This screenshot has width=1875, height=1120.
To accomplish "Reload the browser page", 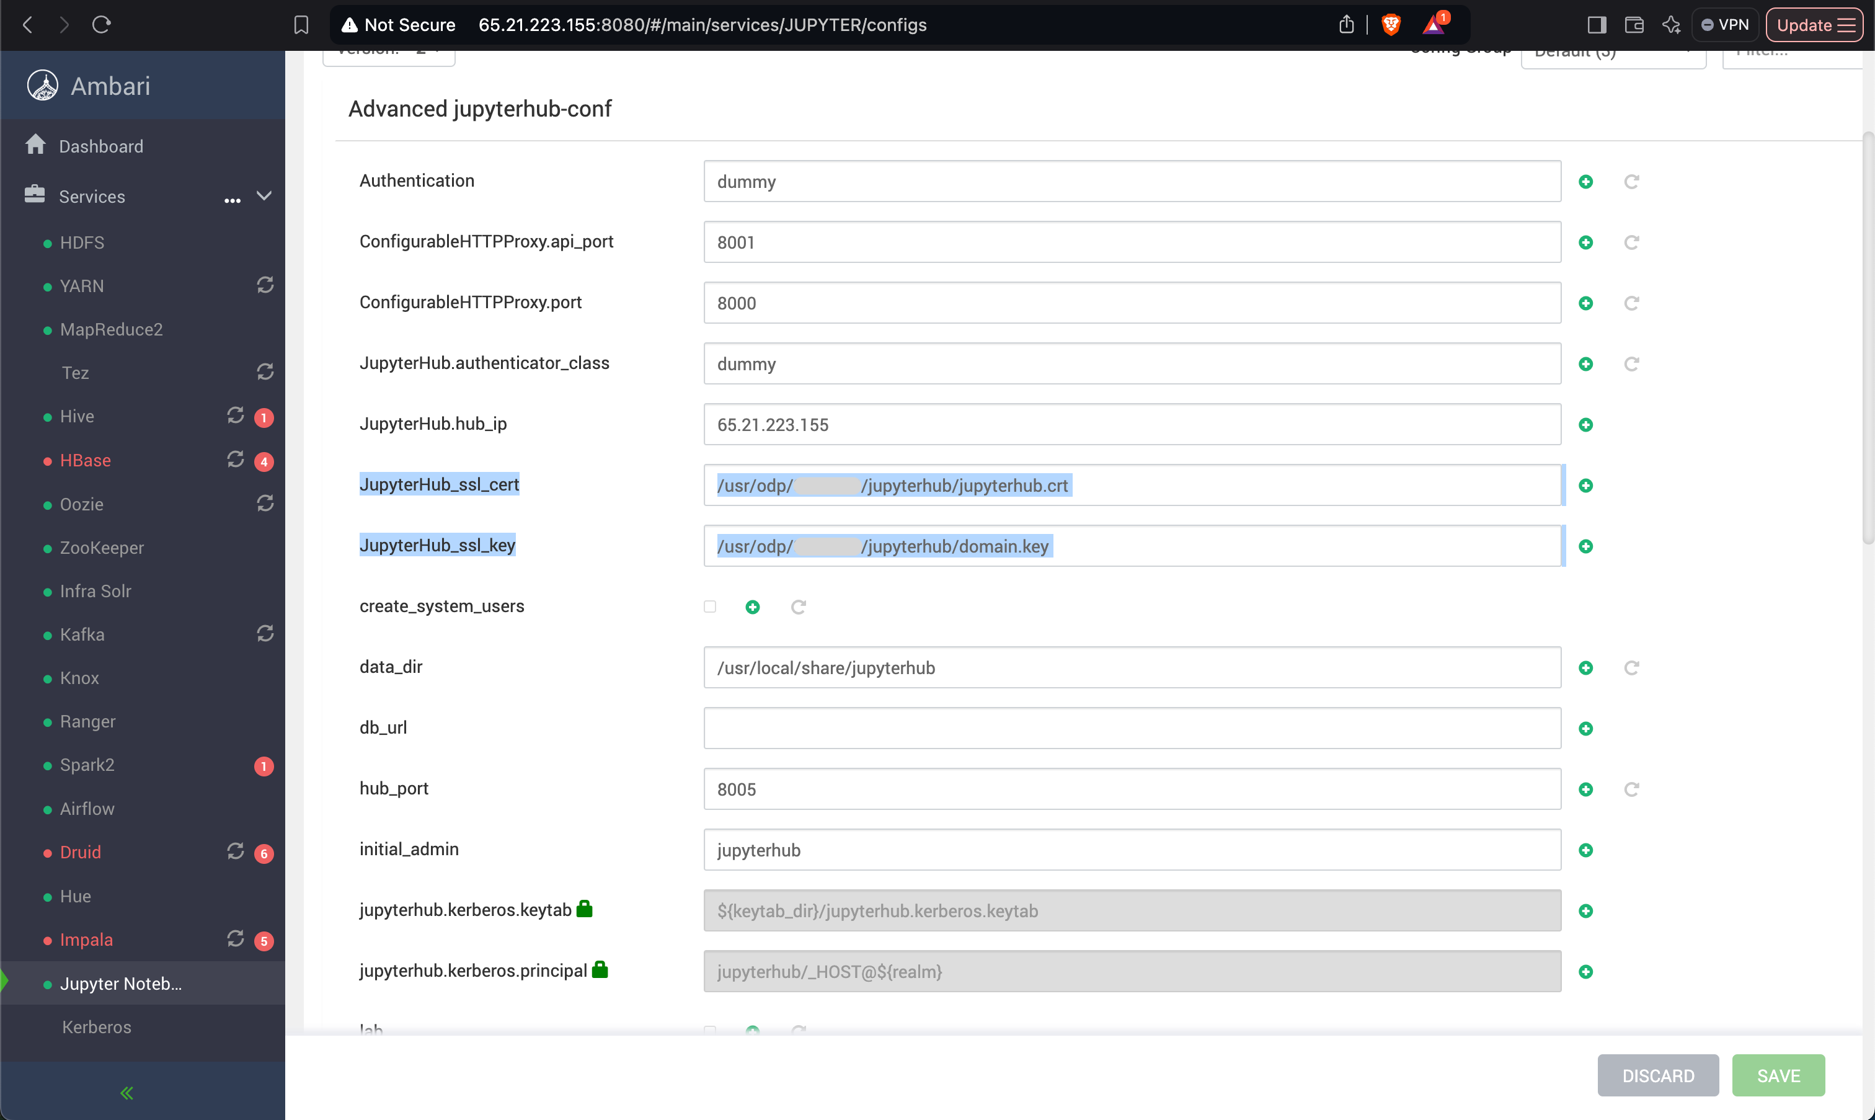I will tap(101, 25).
